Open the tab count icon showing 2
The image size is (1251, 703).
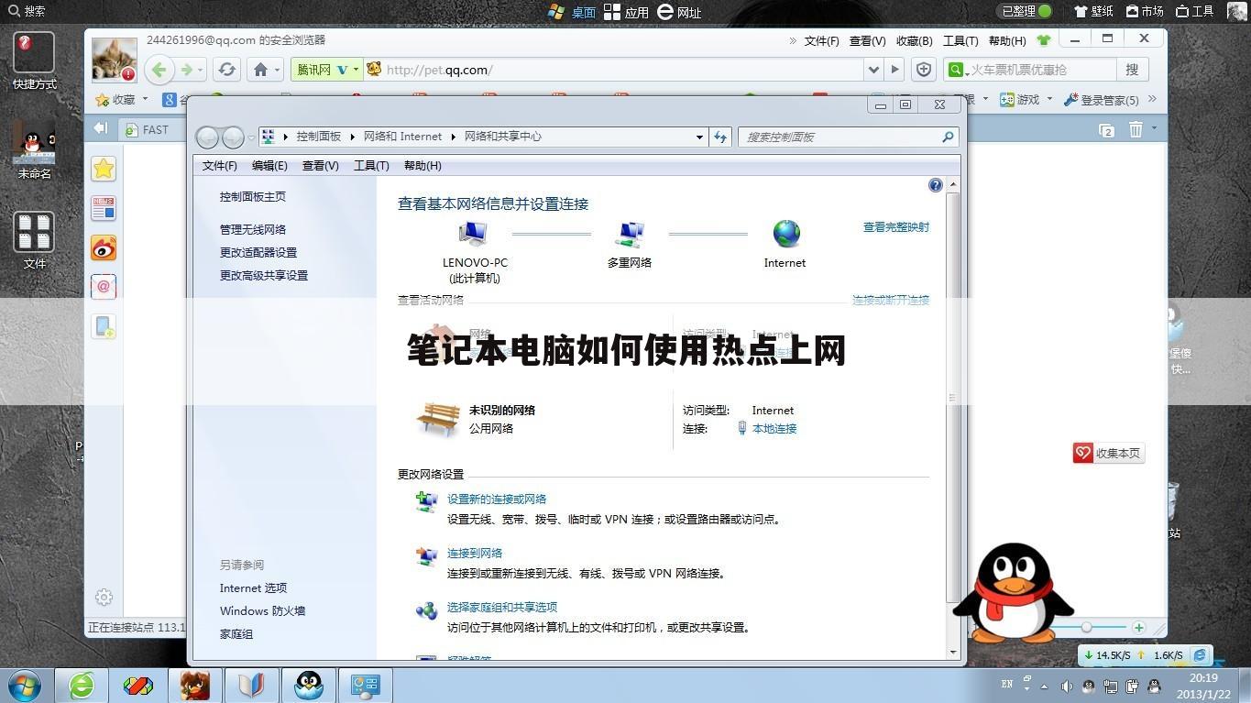pyautogui.click(x=1106, y=130)
